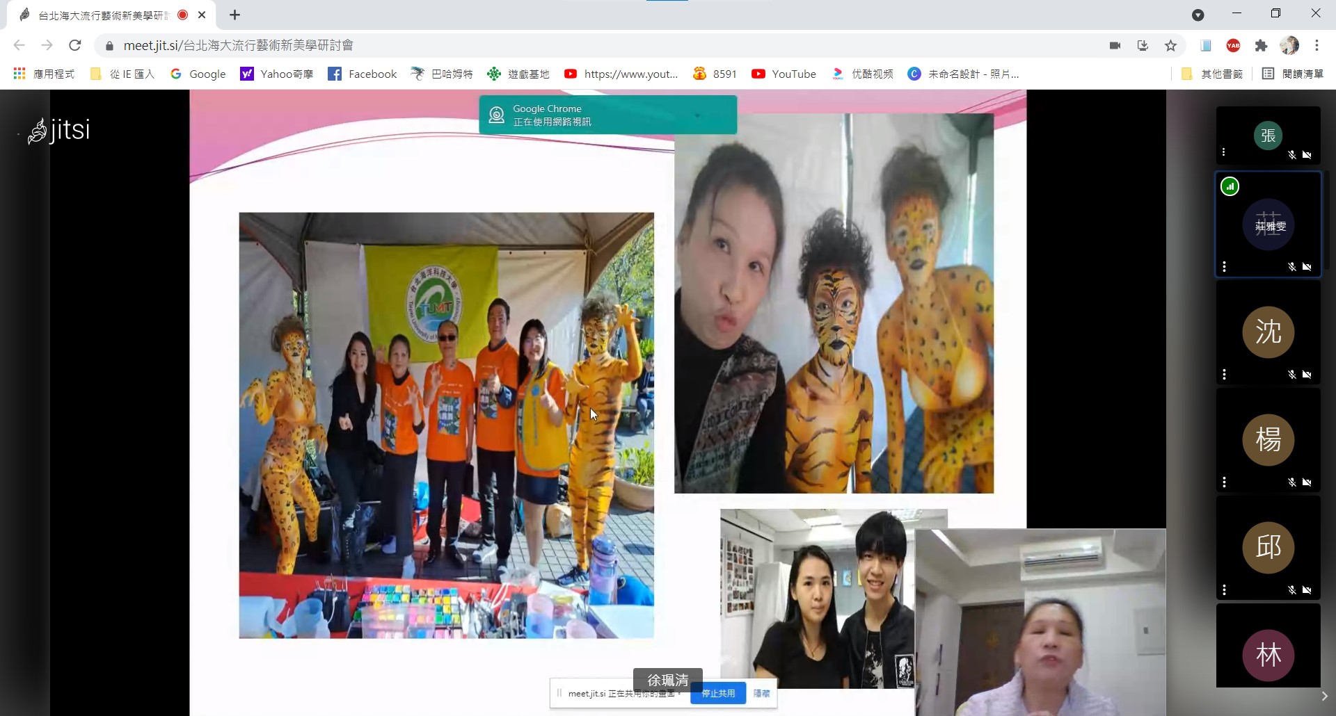This screenshot has width=1336, height=716.
Task: Click the camera-off icon on 沈's tile
Action: 1307,375
